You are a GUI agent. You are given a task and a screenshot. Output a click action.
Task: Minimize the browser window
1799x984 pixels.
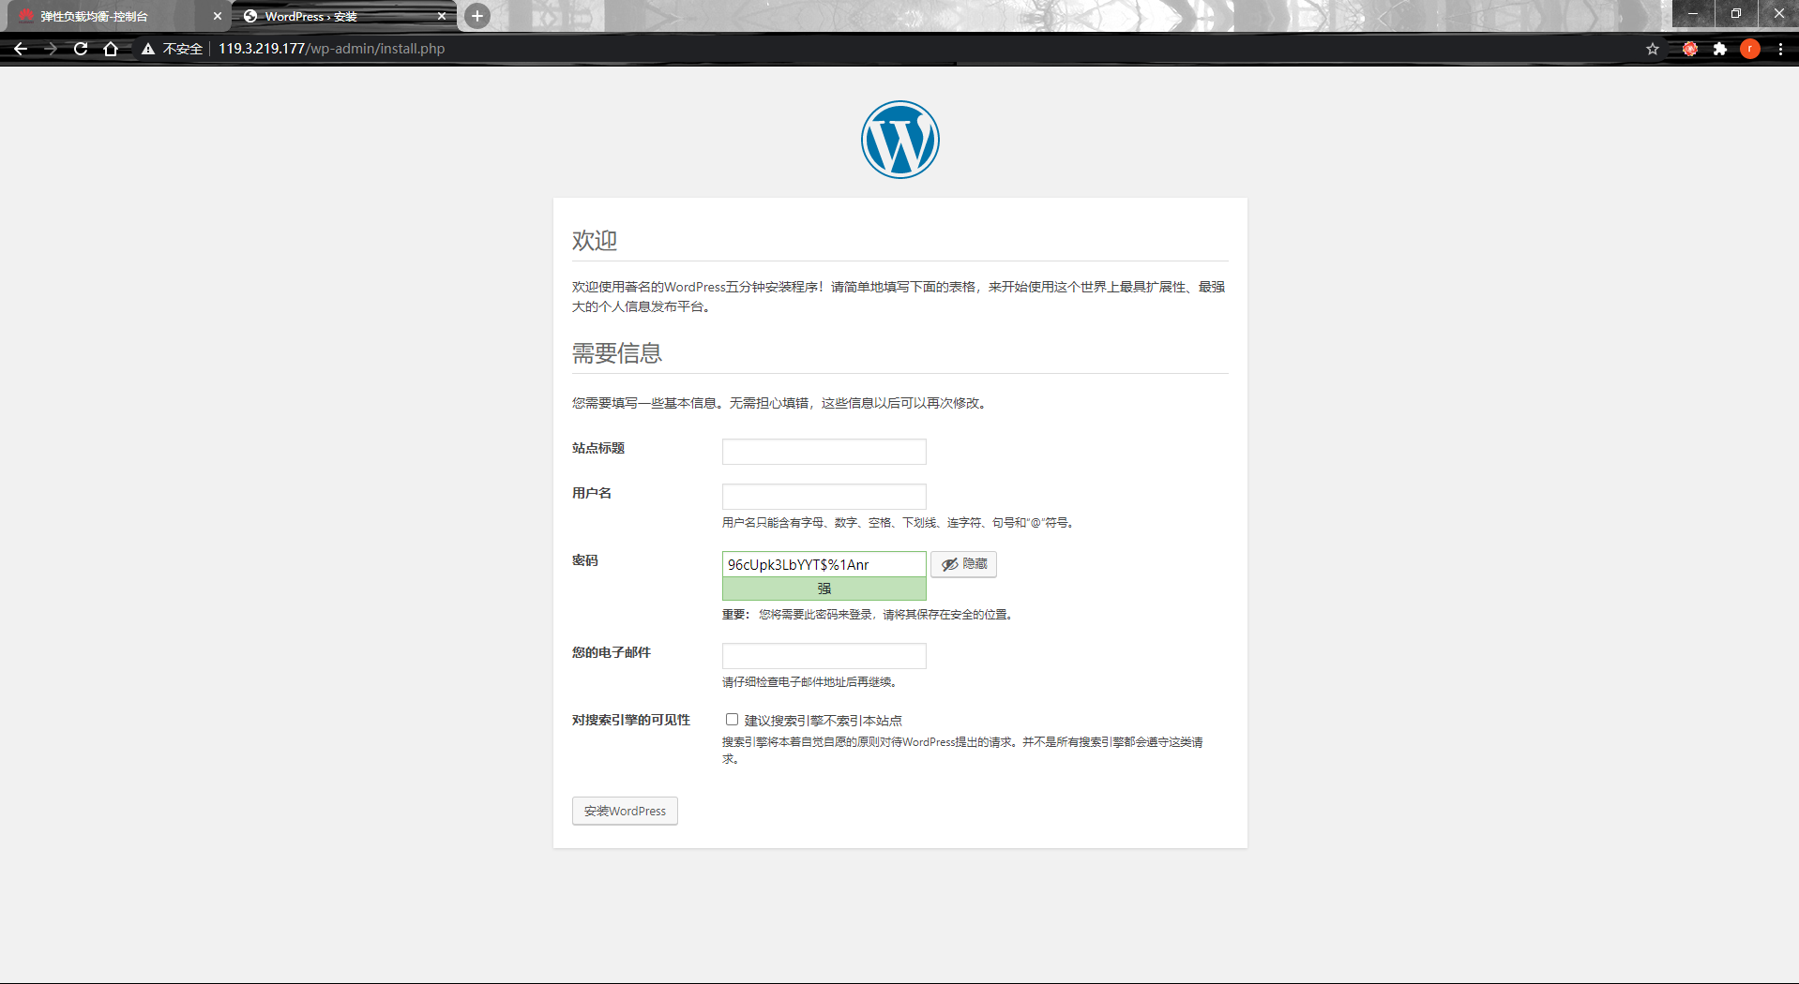[x=1693, y=14]
